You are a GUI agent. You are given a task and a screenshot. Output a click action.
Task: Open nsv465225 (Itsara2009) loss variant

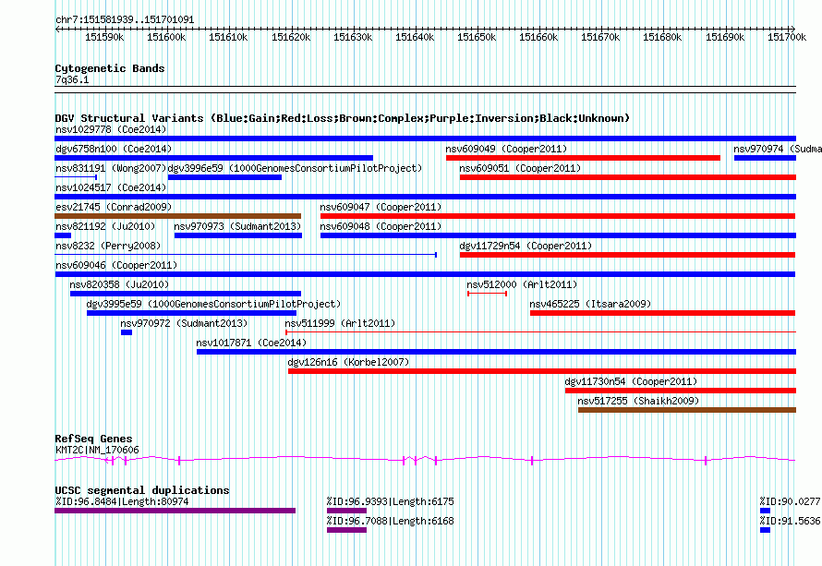662,313
